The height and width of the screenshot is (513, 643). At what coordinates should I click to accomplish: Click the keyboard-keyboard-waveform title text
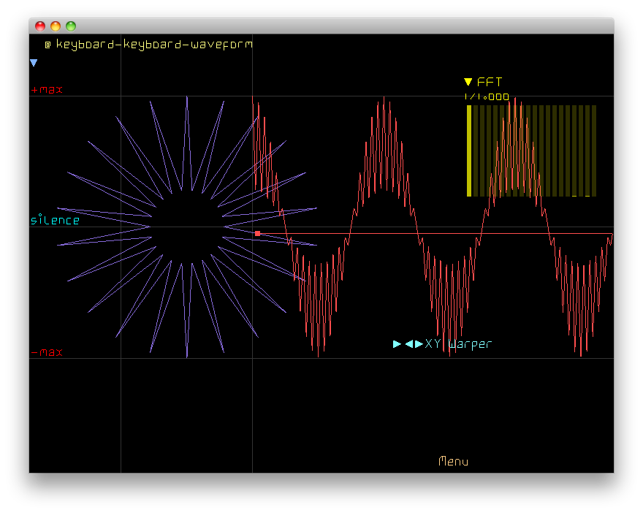(x=154, y=45)
